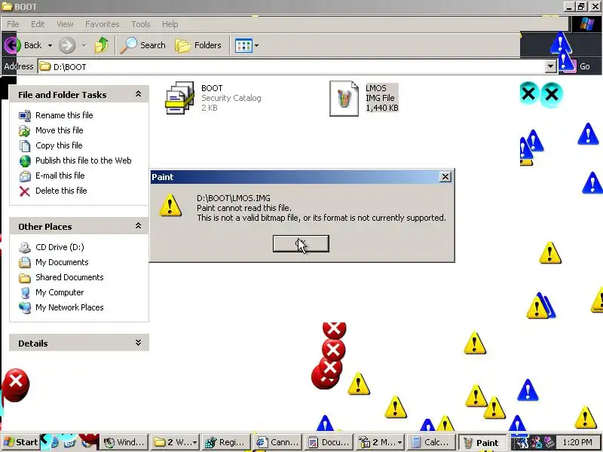Click the Views toolbar icon
This screenshot has width=603, height=452.
(x=243, y=45)
